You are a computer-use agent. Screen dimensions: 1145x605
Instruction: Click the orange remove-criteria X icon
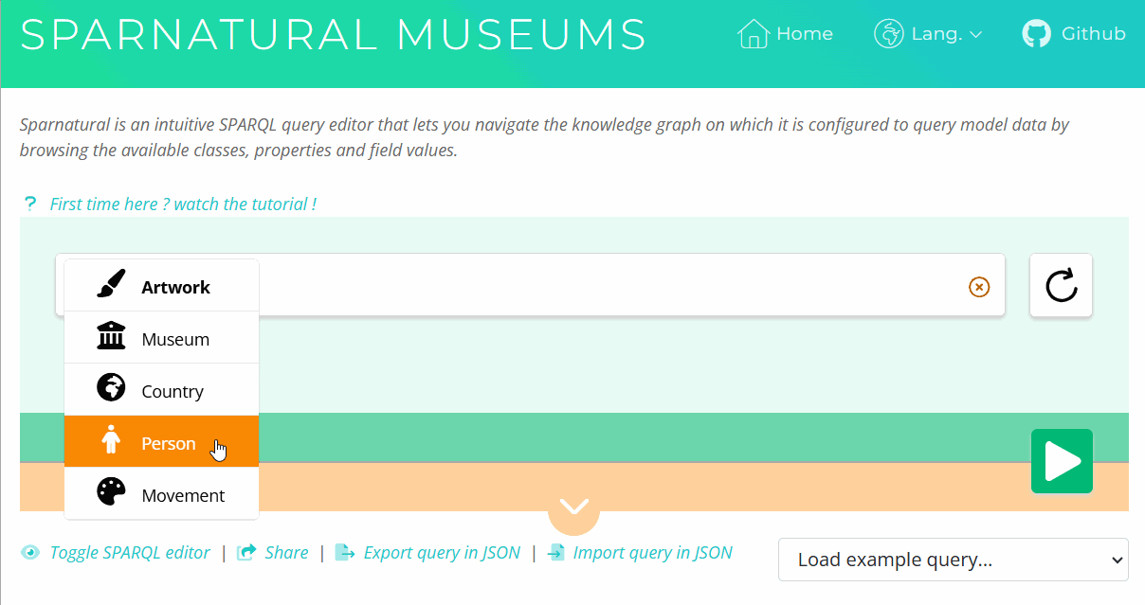coord(979,287)
